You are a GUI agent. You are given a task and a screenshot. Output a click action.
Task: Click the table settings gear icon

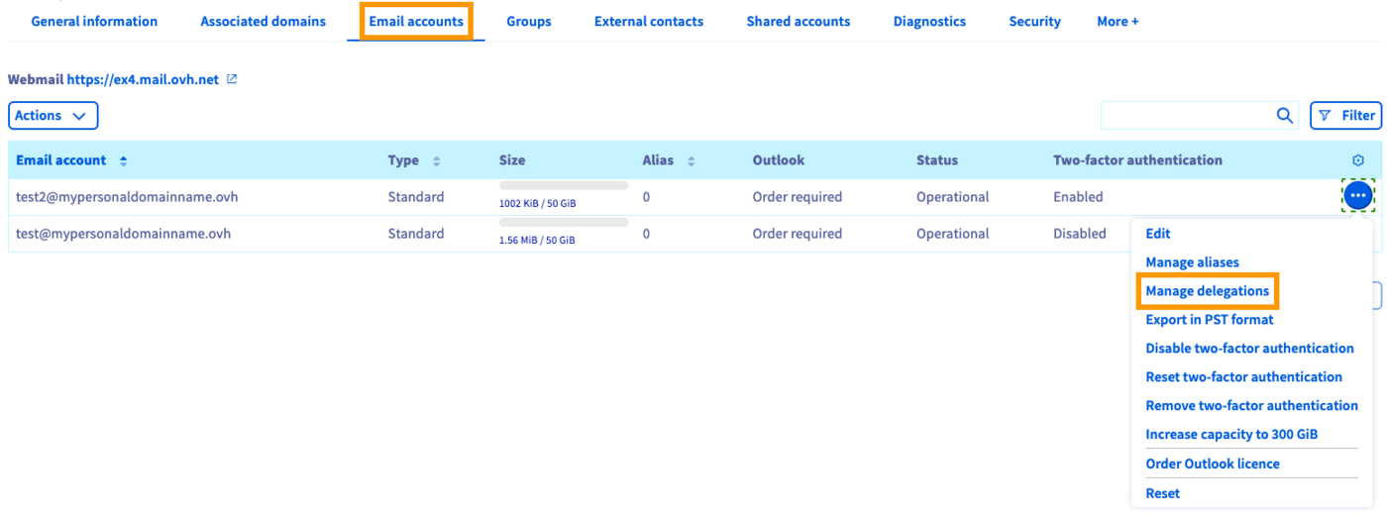[1358, 160]
